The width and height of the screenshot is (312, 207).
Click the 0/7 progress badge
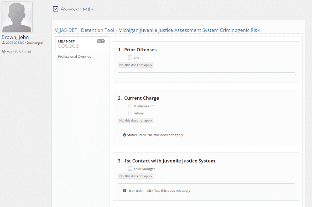[x=101, y=41]
